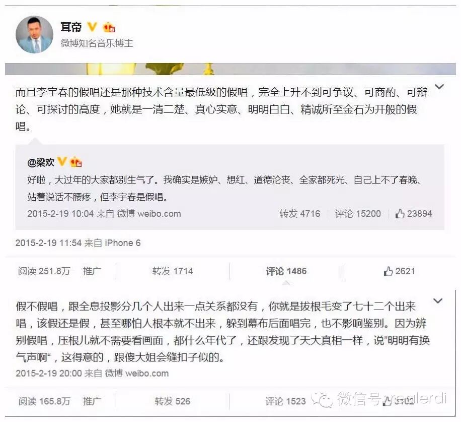
Task: Like the first post with 2621 likes
Action: [399, 271]
